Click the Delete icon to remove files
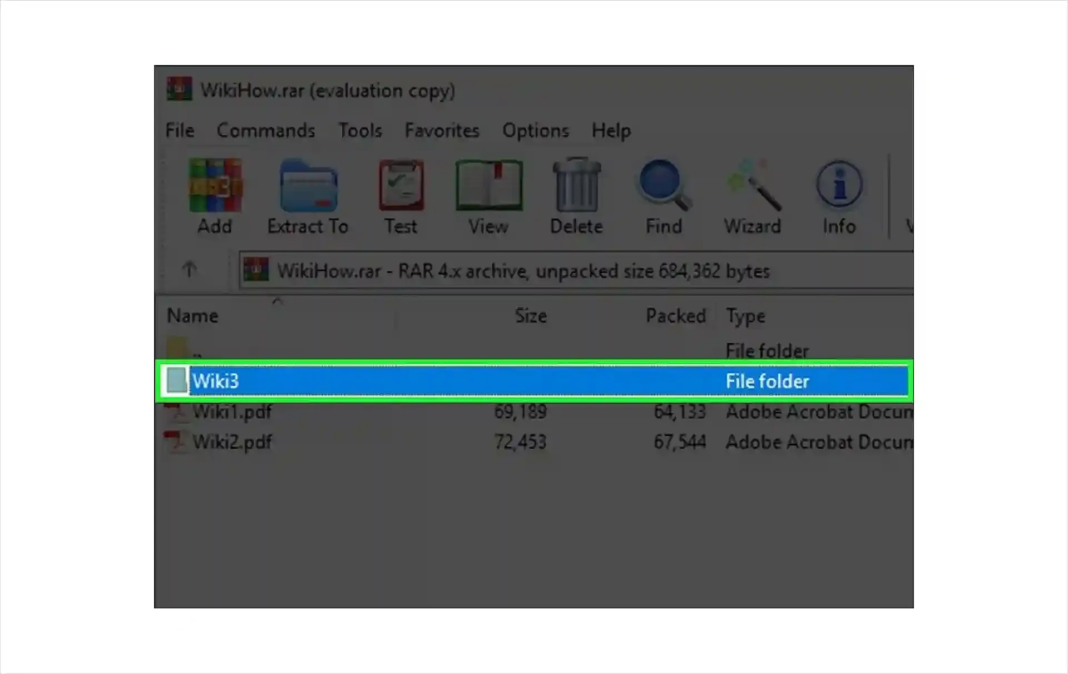The image size is (1068, 674). pos(576,196)
